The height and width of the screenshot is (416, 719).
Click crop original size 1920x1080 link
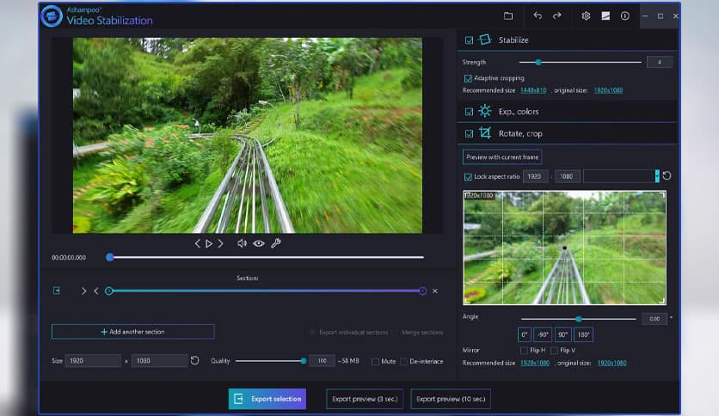click(x=611, y=363)
